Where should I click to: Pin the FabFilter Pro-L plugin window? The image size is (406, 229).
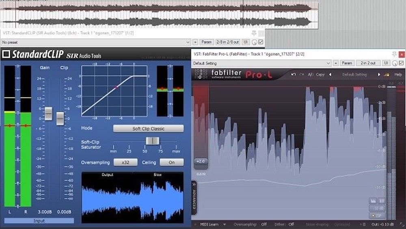[x=393, y=54]
